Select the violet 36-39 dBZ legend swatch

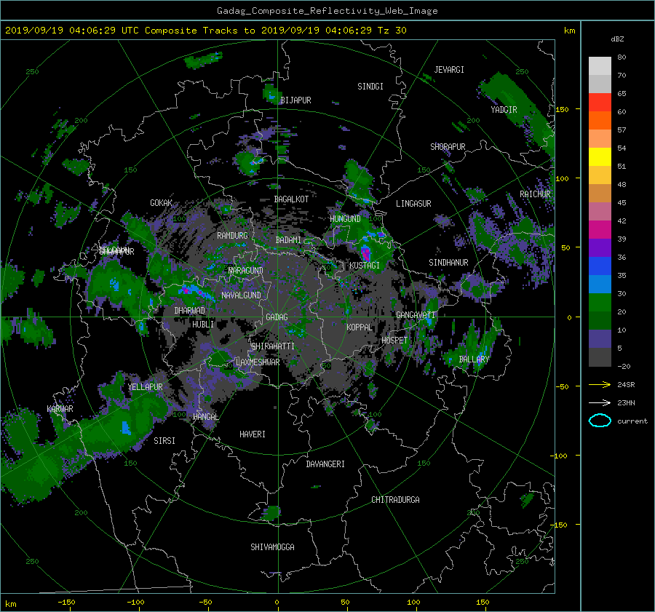click(600, 248)
